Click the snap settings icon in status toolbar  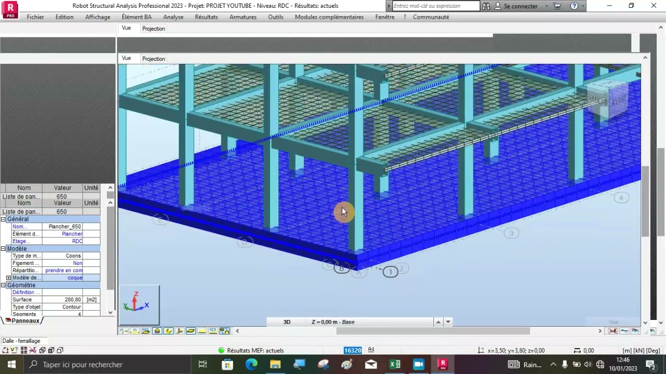click(x=5, y=350)
